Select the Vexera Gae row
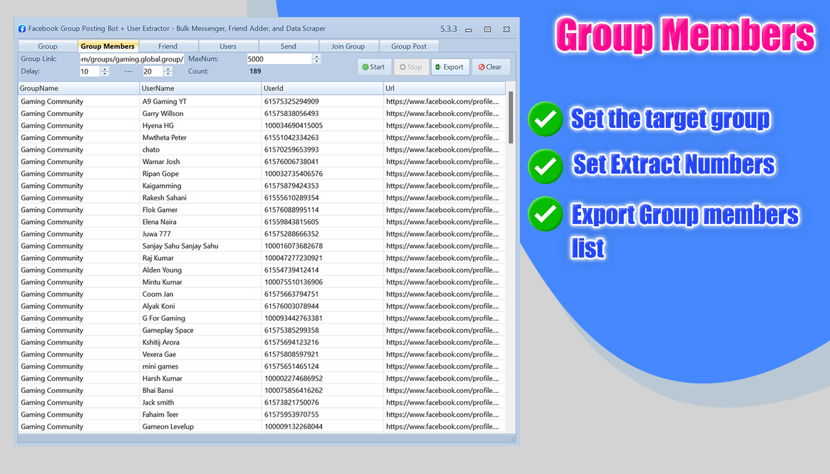This screenshot has height=474, width=830. point(261,354)
